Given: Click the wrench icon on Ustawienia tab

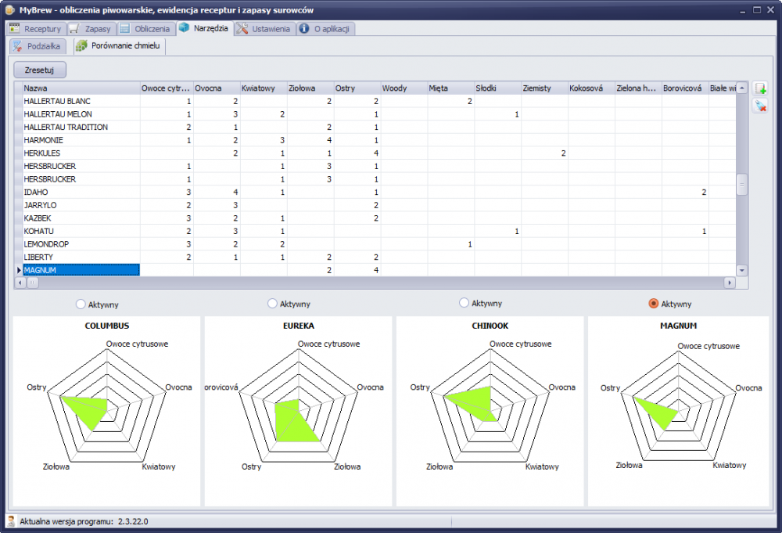Looking at the screenshot, I should point(242,29).
